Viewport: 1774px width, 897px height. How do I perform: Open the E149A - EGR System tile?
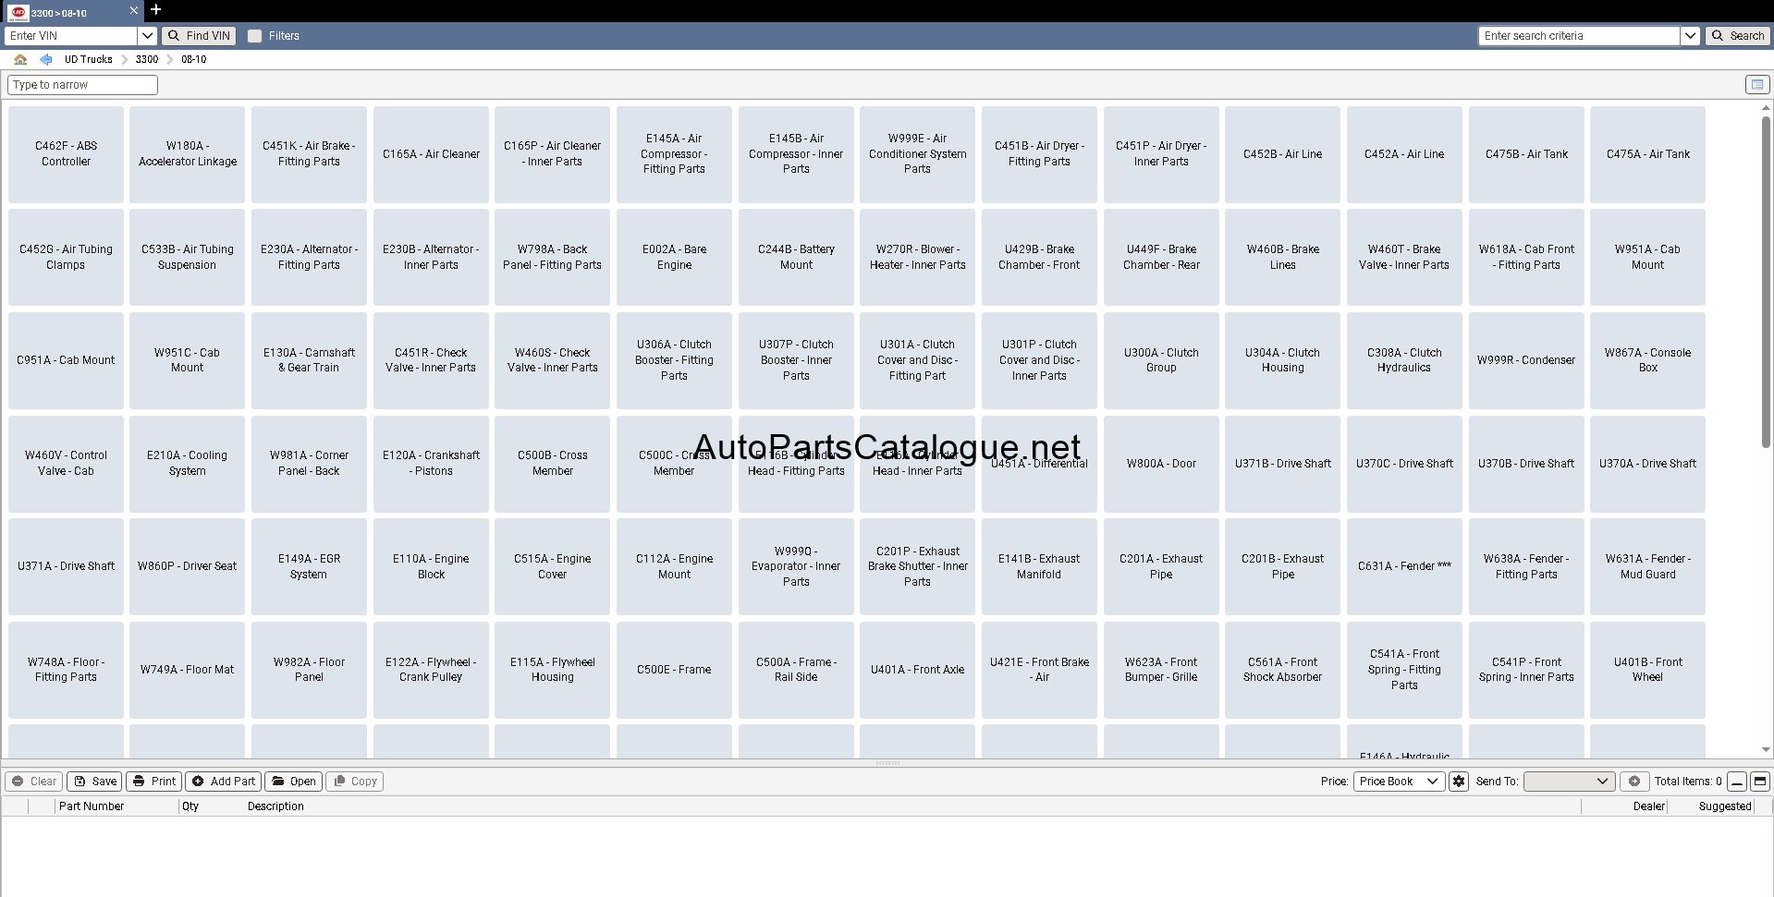click(x=309, y=566)
